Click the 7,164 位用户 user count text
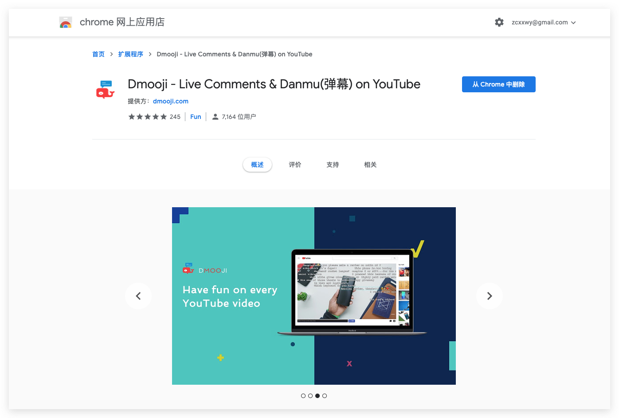The width and height of the screenshot is (619, 418). point(239,117)
